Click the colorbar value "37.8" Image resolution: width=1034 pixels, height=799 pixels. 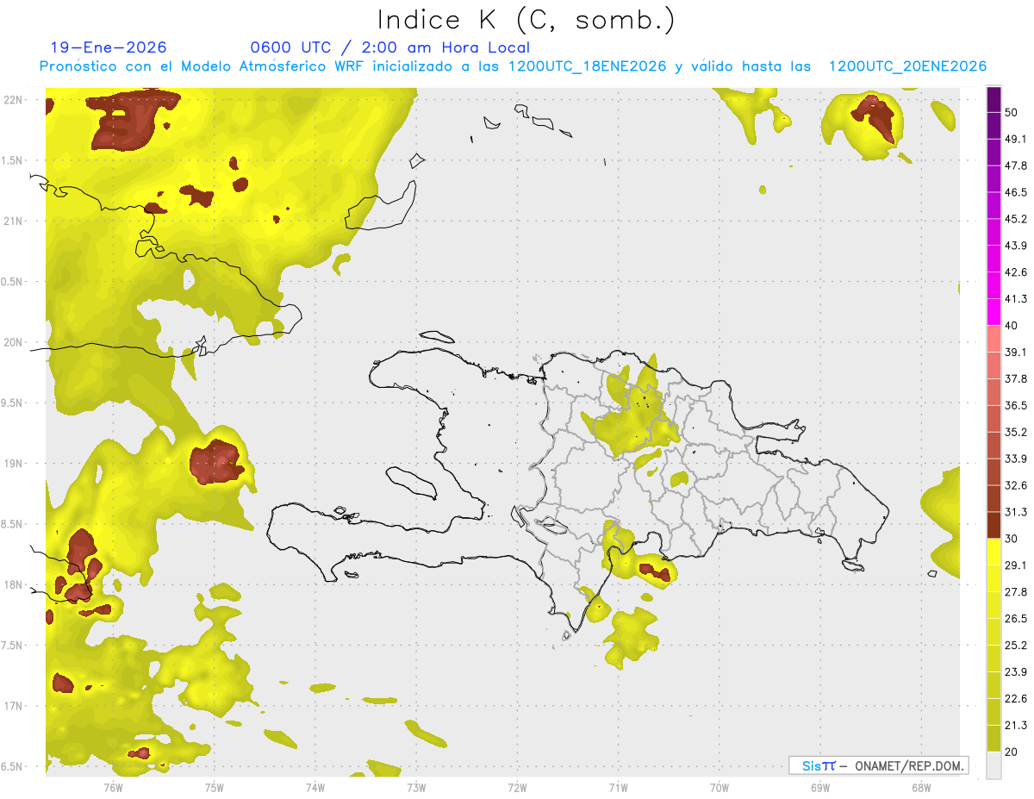1017,379
